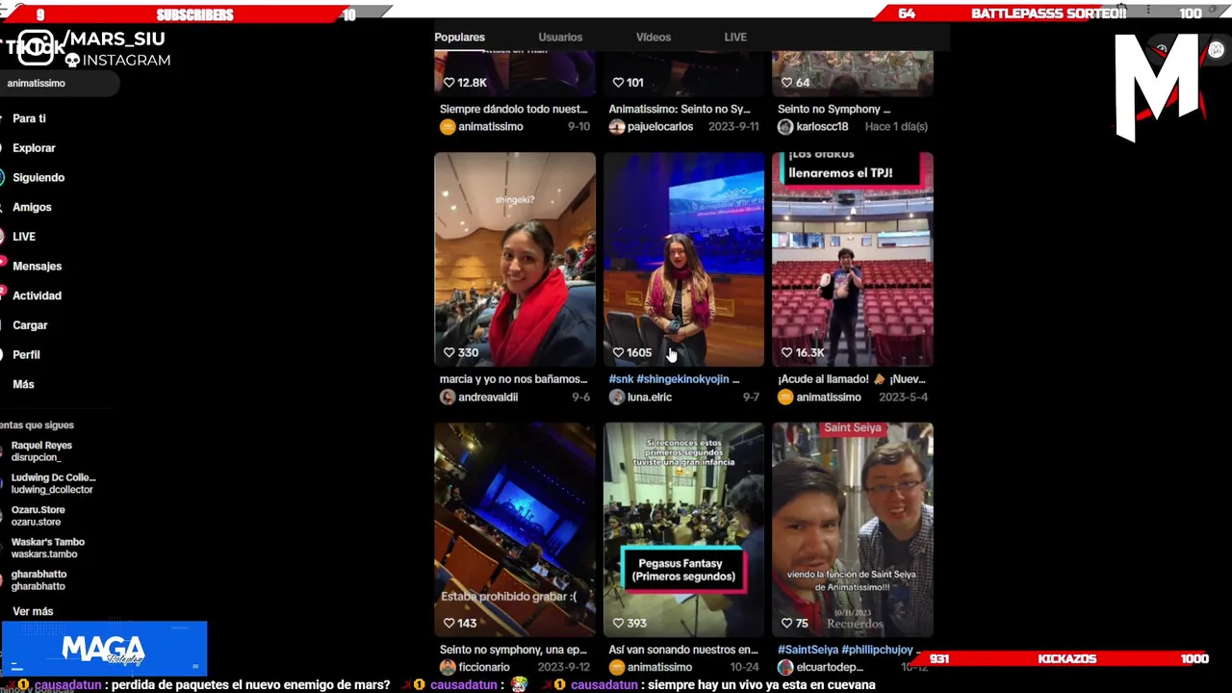Open followed account Ozaru.Store
This screenshot has height=693, width=1232.
[x=38, y=516]
